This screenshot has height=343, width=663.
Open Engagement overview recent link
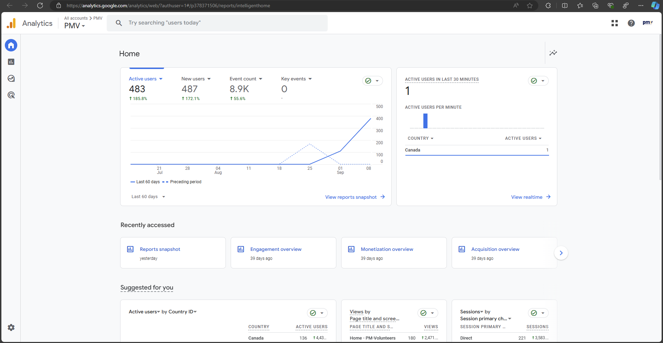coord(276,249)
